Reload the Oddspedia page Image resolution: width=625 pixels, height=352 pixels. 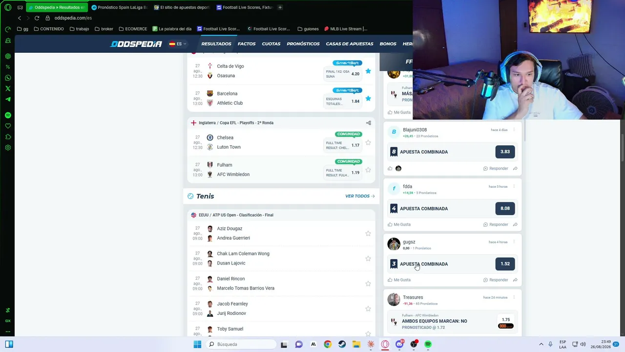(37, 18)
